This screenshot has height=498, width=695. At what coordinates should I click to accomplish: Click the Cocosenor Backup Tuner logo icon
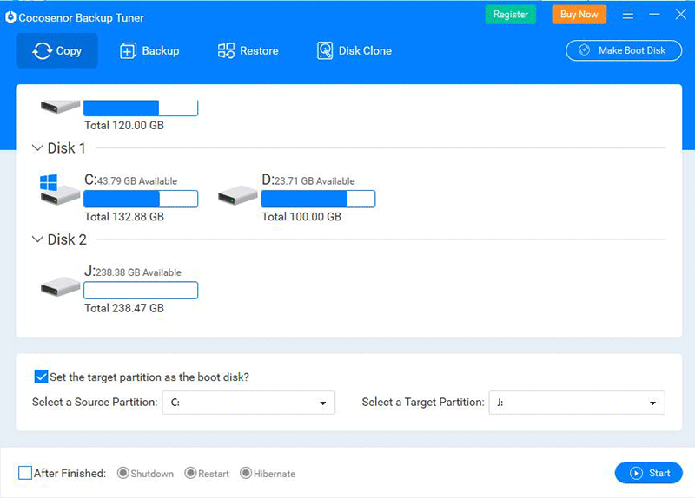click(x=10, y=17)
